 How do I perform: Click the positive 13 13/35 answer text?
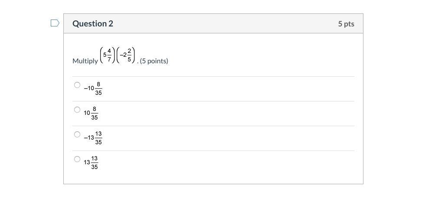click(x=91, y=162)
